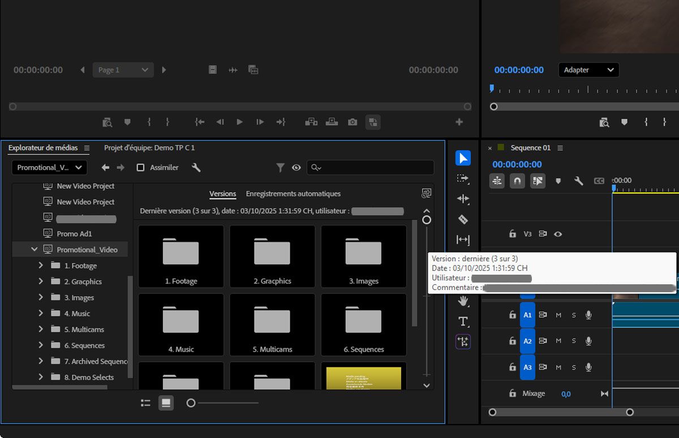
Task: Enable the Assimiler checkbox
Action: coord(141,167)
